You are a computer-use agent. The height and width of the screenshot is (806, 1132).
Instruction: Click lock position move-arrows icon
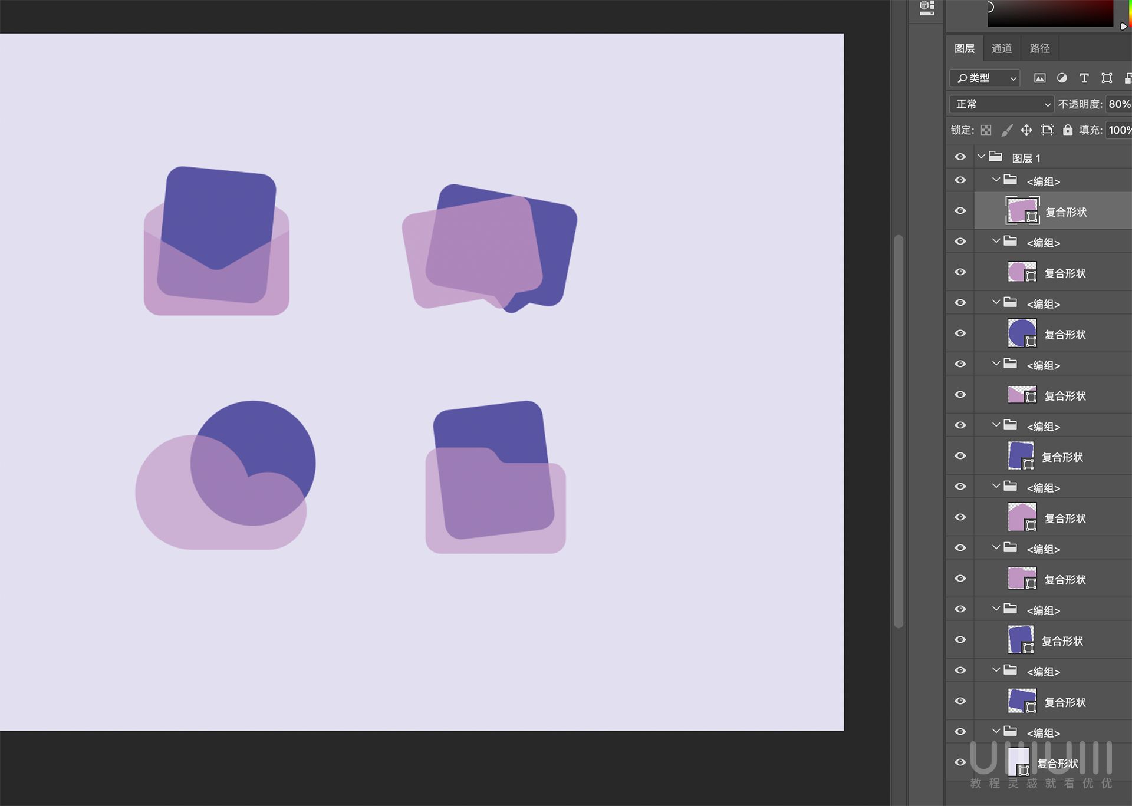pyautogui.click(x=1026, y=130)
